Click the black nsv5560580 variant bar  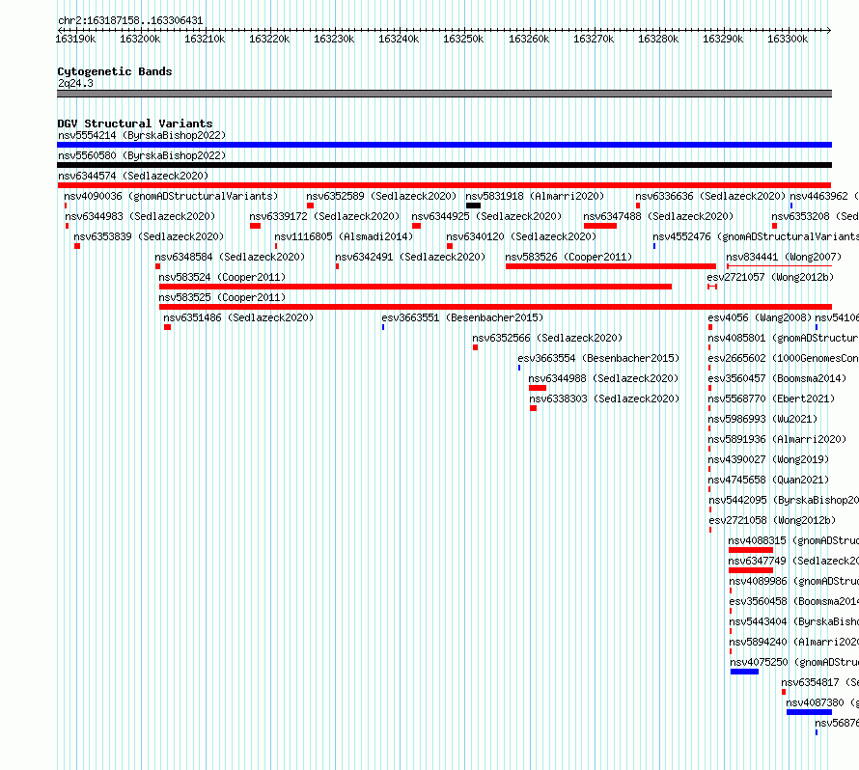point(444,165)
